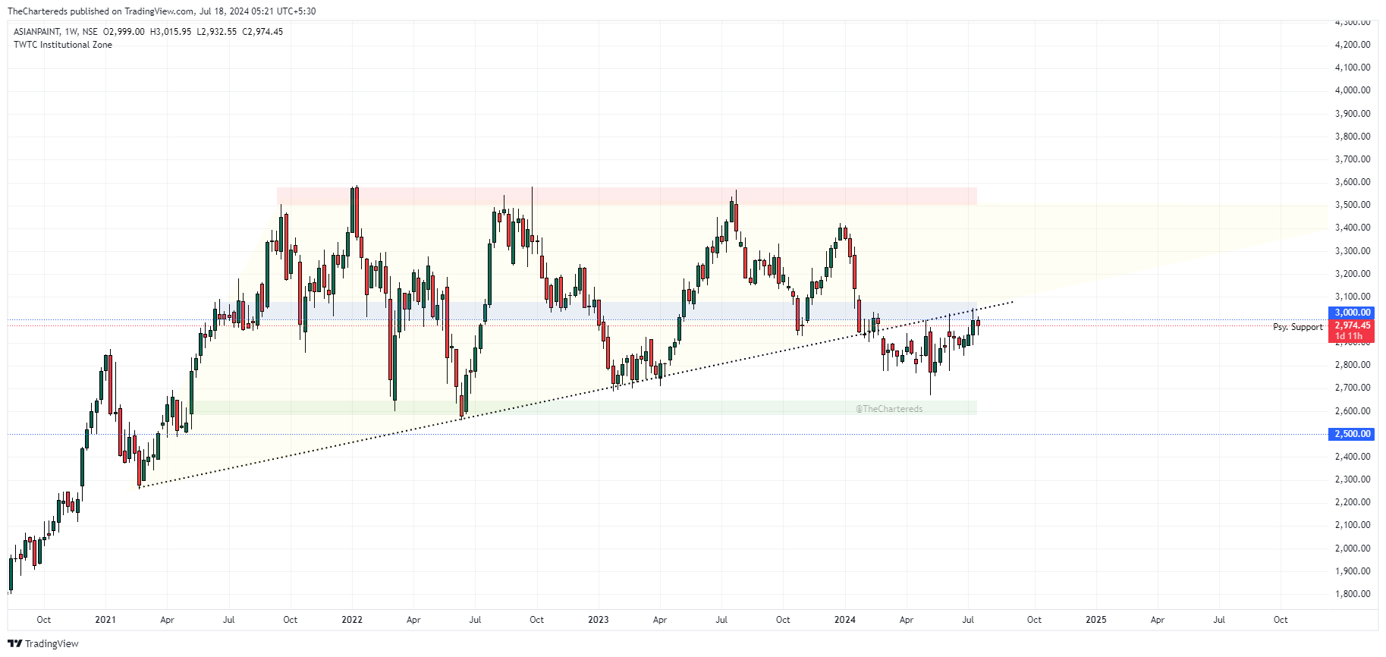Image resolution: width=1386 pixels, height=657 pixels.
Task: Click the 2,300.00 price axis label
Action: [x=1353, y=479]
